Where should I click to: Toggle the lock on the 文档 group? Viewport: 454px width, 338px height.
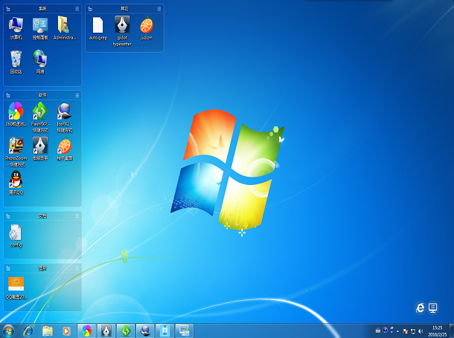8,216
